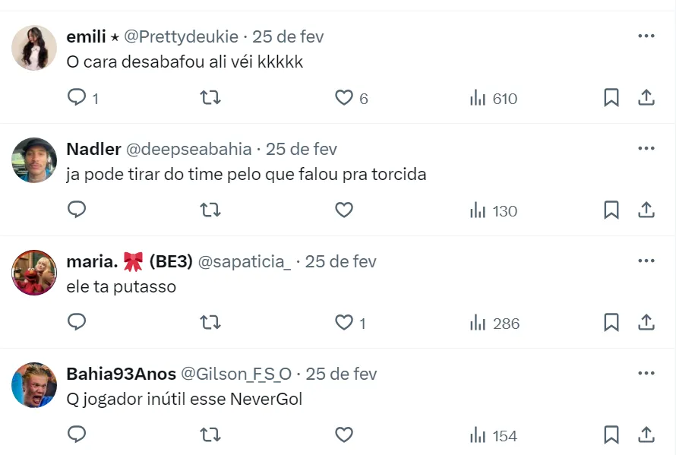The image size is (676, 455).
Task: Open @Prettydeukie profile handle link
Action: [181, 36]
